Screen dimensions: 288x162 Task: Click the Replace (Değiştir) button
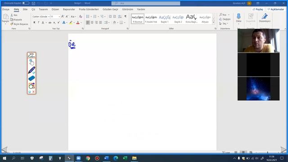click(225, 19)
